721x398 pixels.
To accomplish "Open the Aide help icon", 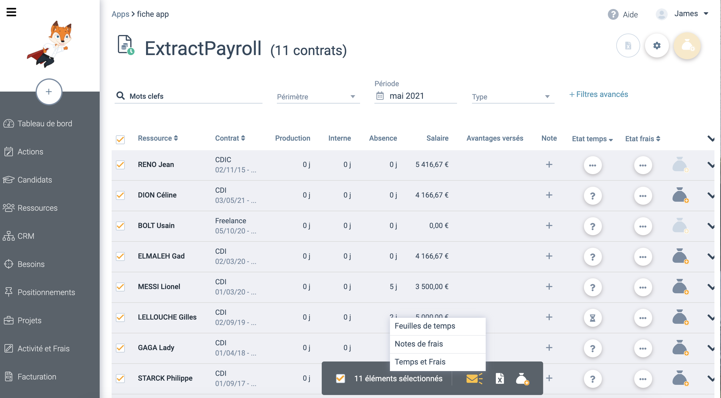I will 613,14.
